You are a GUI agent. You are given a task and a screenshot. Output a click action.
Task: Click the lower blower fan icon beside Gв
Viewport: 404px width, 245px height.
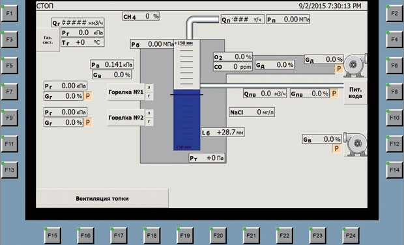click(356, 144)
